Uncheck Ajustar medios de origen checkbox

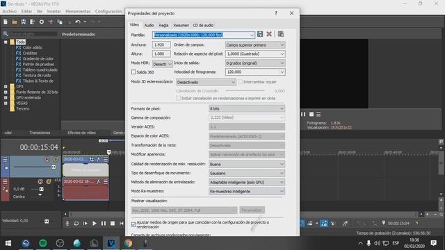click(133, 224)
